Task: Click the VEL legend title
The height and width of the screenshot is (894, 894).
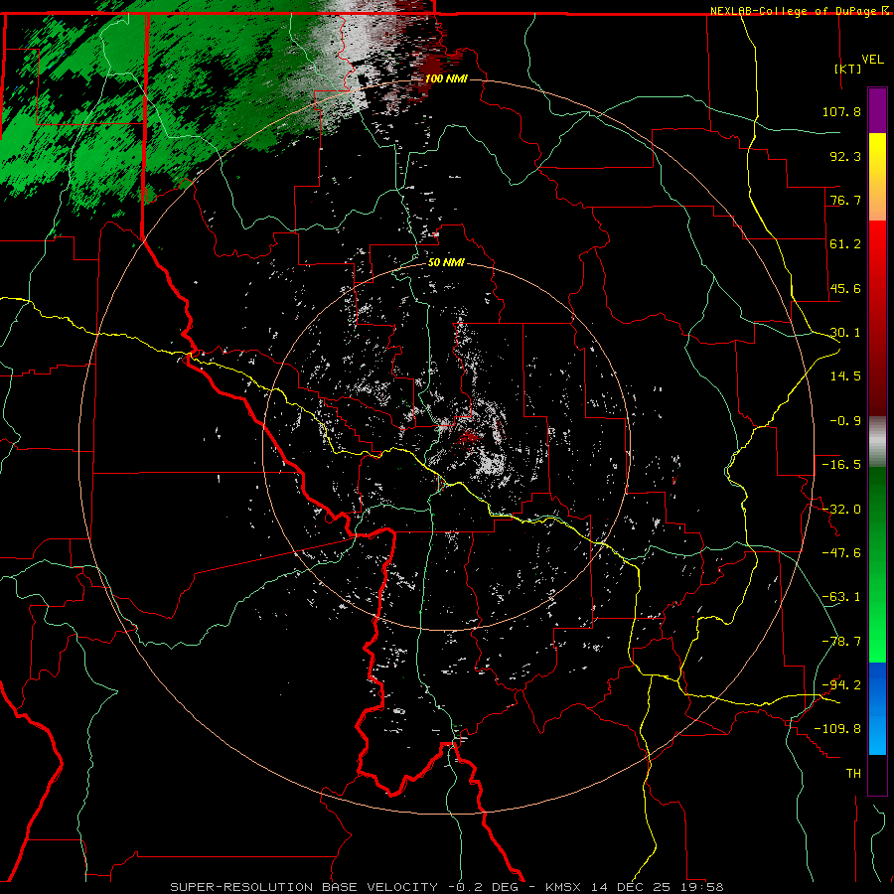Action: pyautogui.click(x=872, y=60)
